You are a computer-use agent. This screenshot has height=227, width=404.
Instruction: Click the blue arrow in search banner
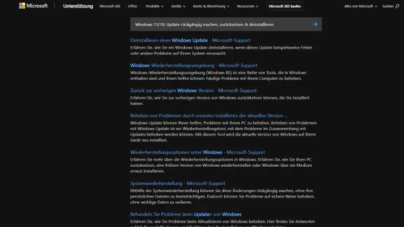click(315, 24)
